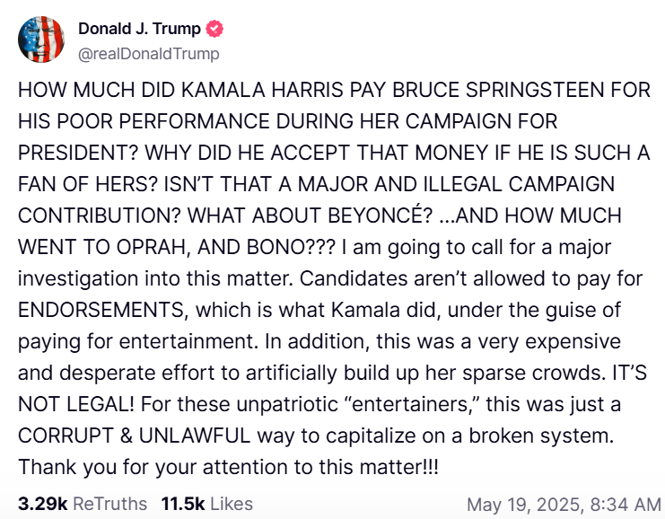Click the 11.5k count number

pyautogui.click(x=183, y=504)
